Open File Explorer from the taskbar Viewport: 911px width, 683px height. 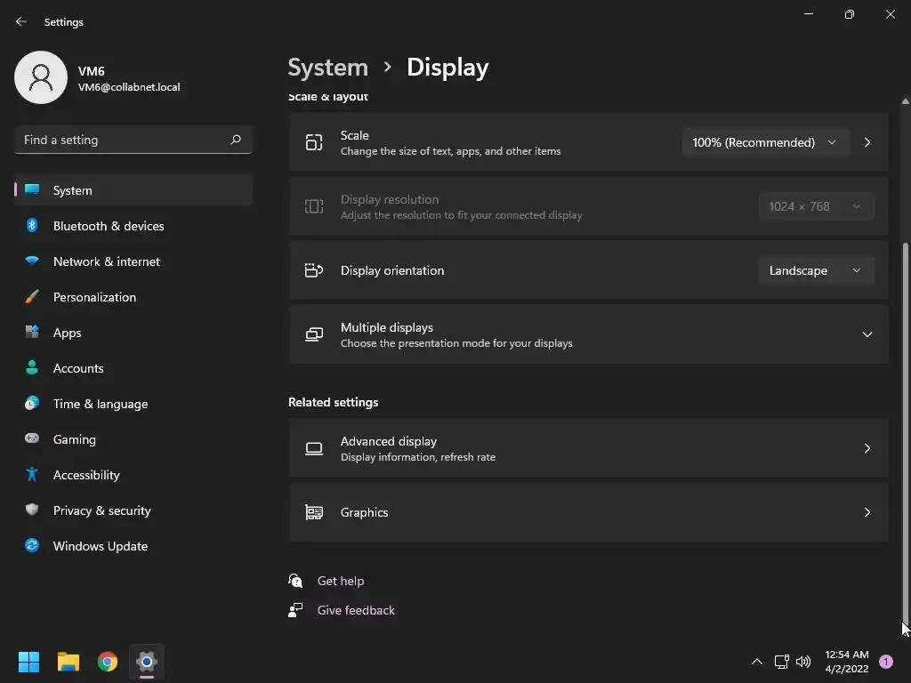[69, 662]
